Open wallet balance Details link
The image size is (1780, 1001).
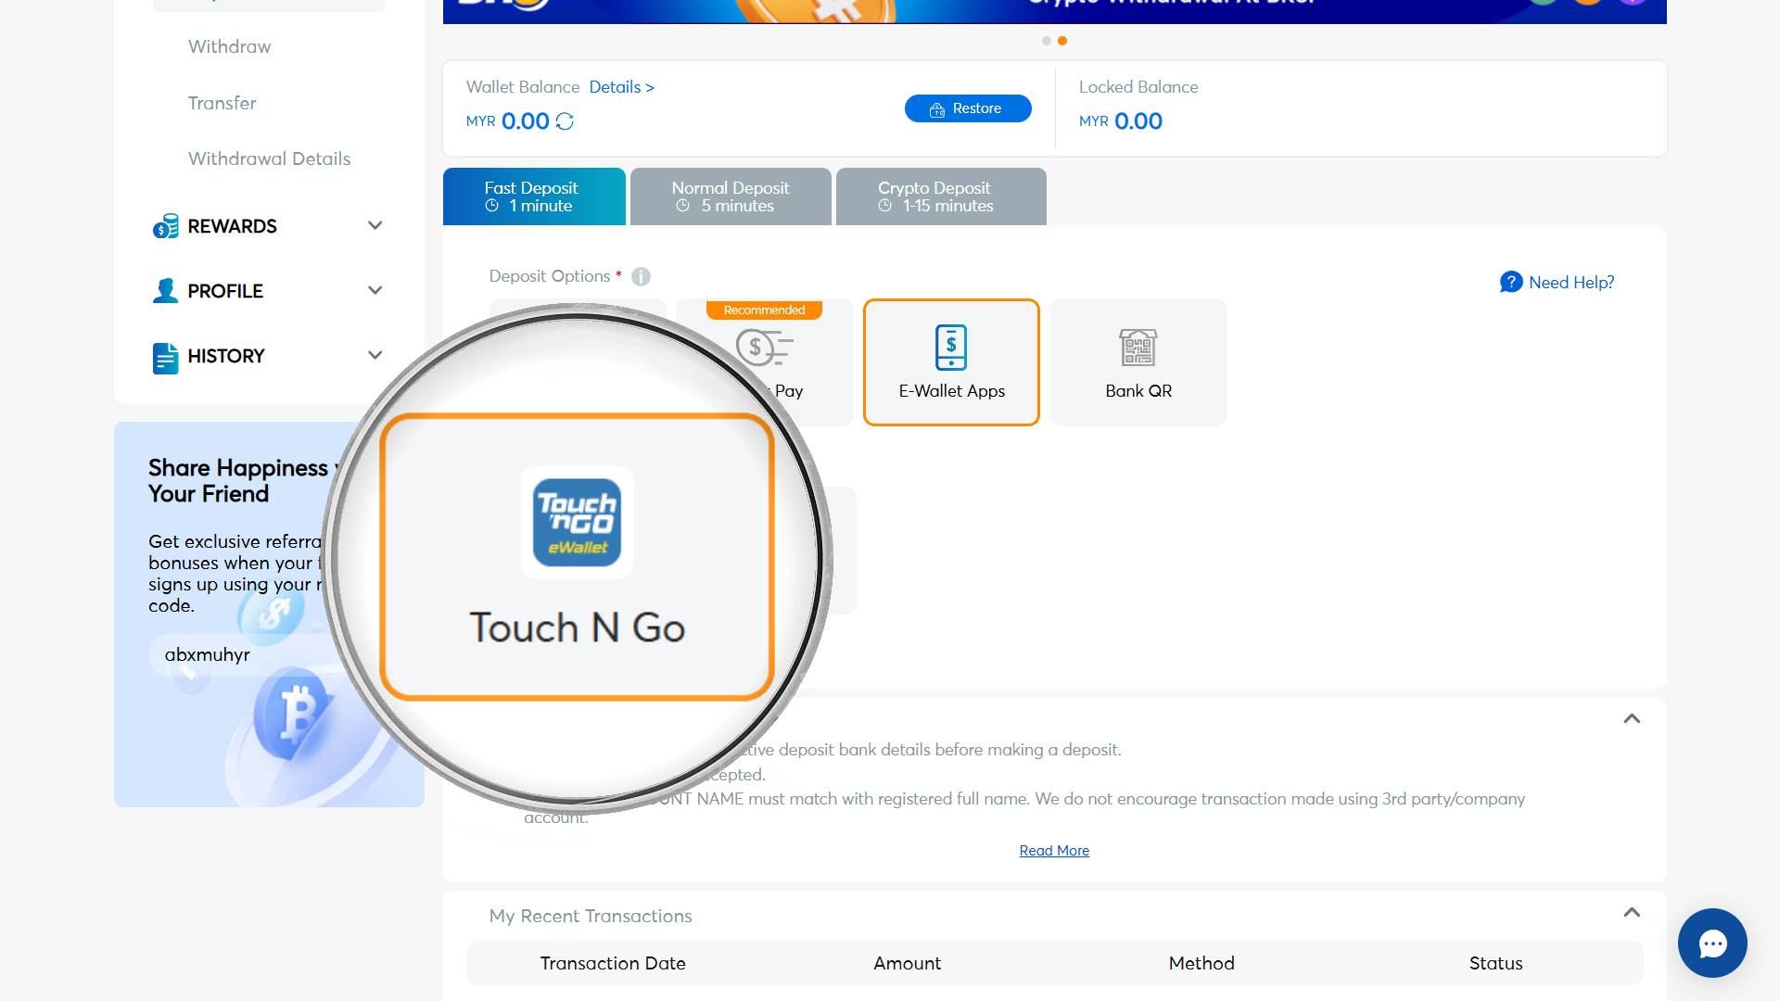[x=621, y=87]
